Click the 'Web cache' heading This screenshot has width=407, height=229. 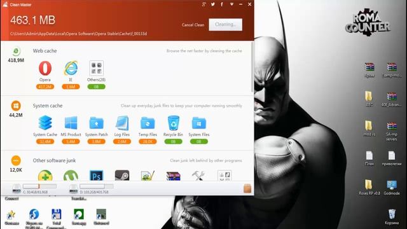pos(45,51)
